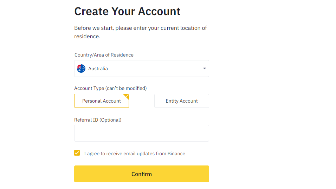
Task: Click the Australia flag icon
Action: tap(81, 69)
